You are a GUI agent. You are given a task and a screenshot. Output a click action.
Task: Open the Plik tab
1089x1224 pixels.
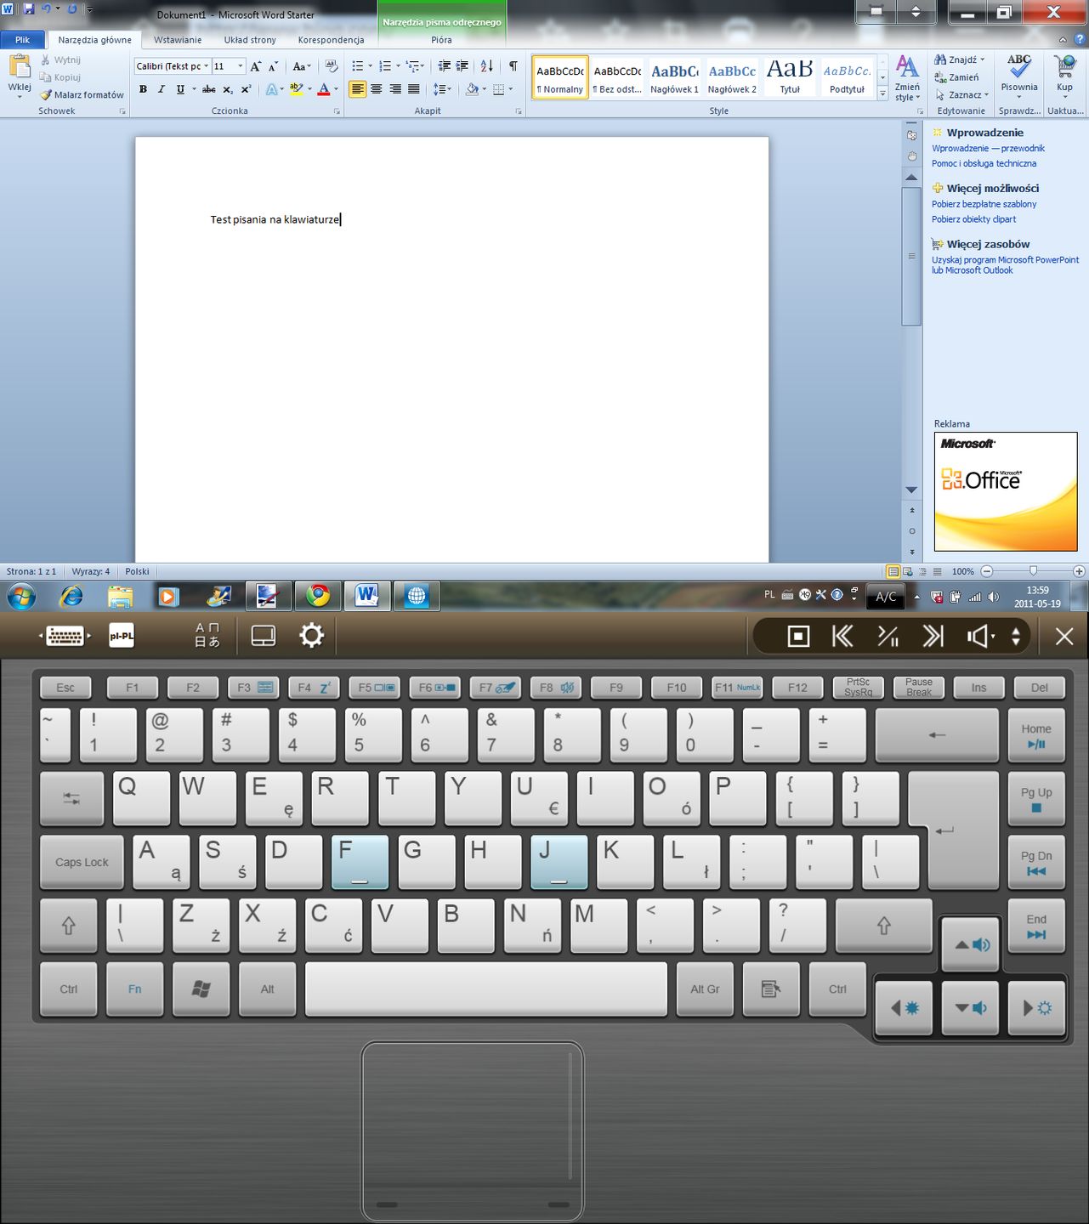[22, 40]
